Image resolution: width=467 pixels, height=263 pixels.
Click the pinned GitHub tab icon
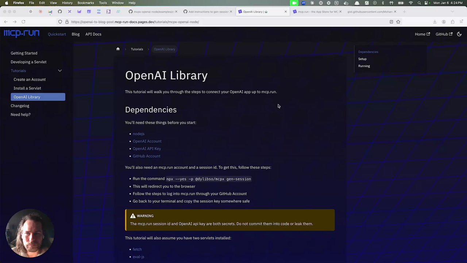click(x=60, y=12)
